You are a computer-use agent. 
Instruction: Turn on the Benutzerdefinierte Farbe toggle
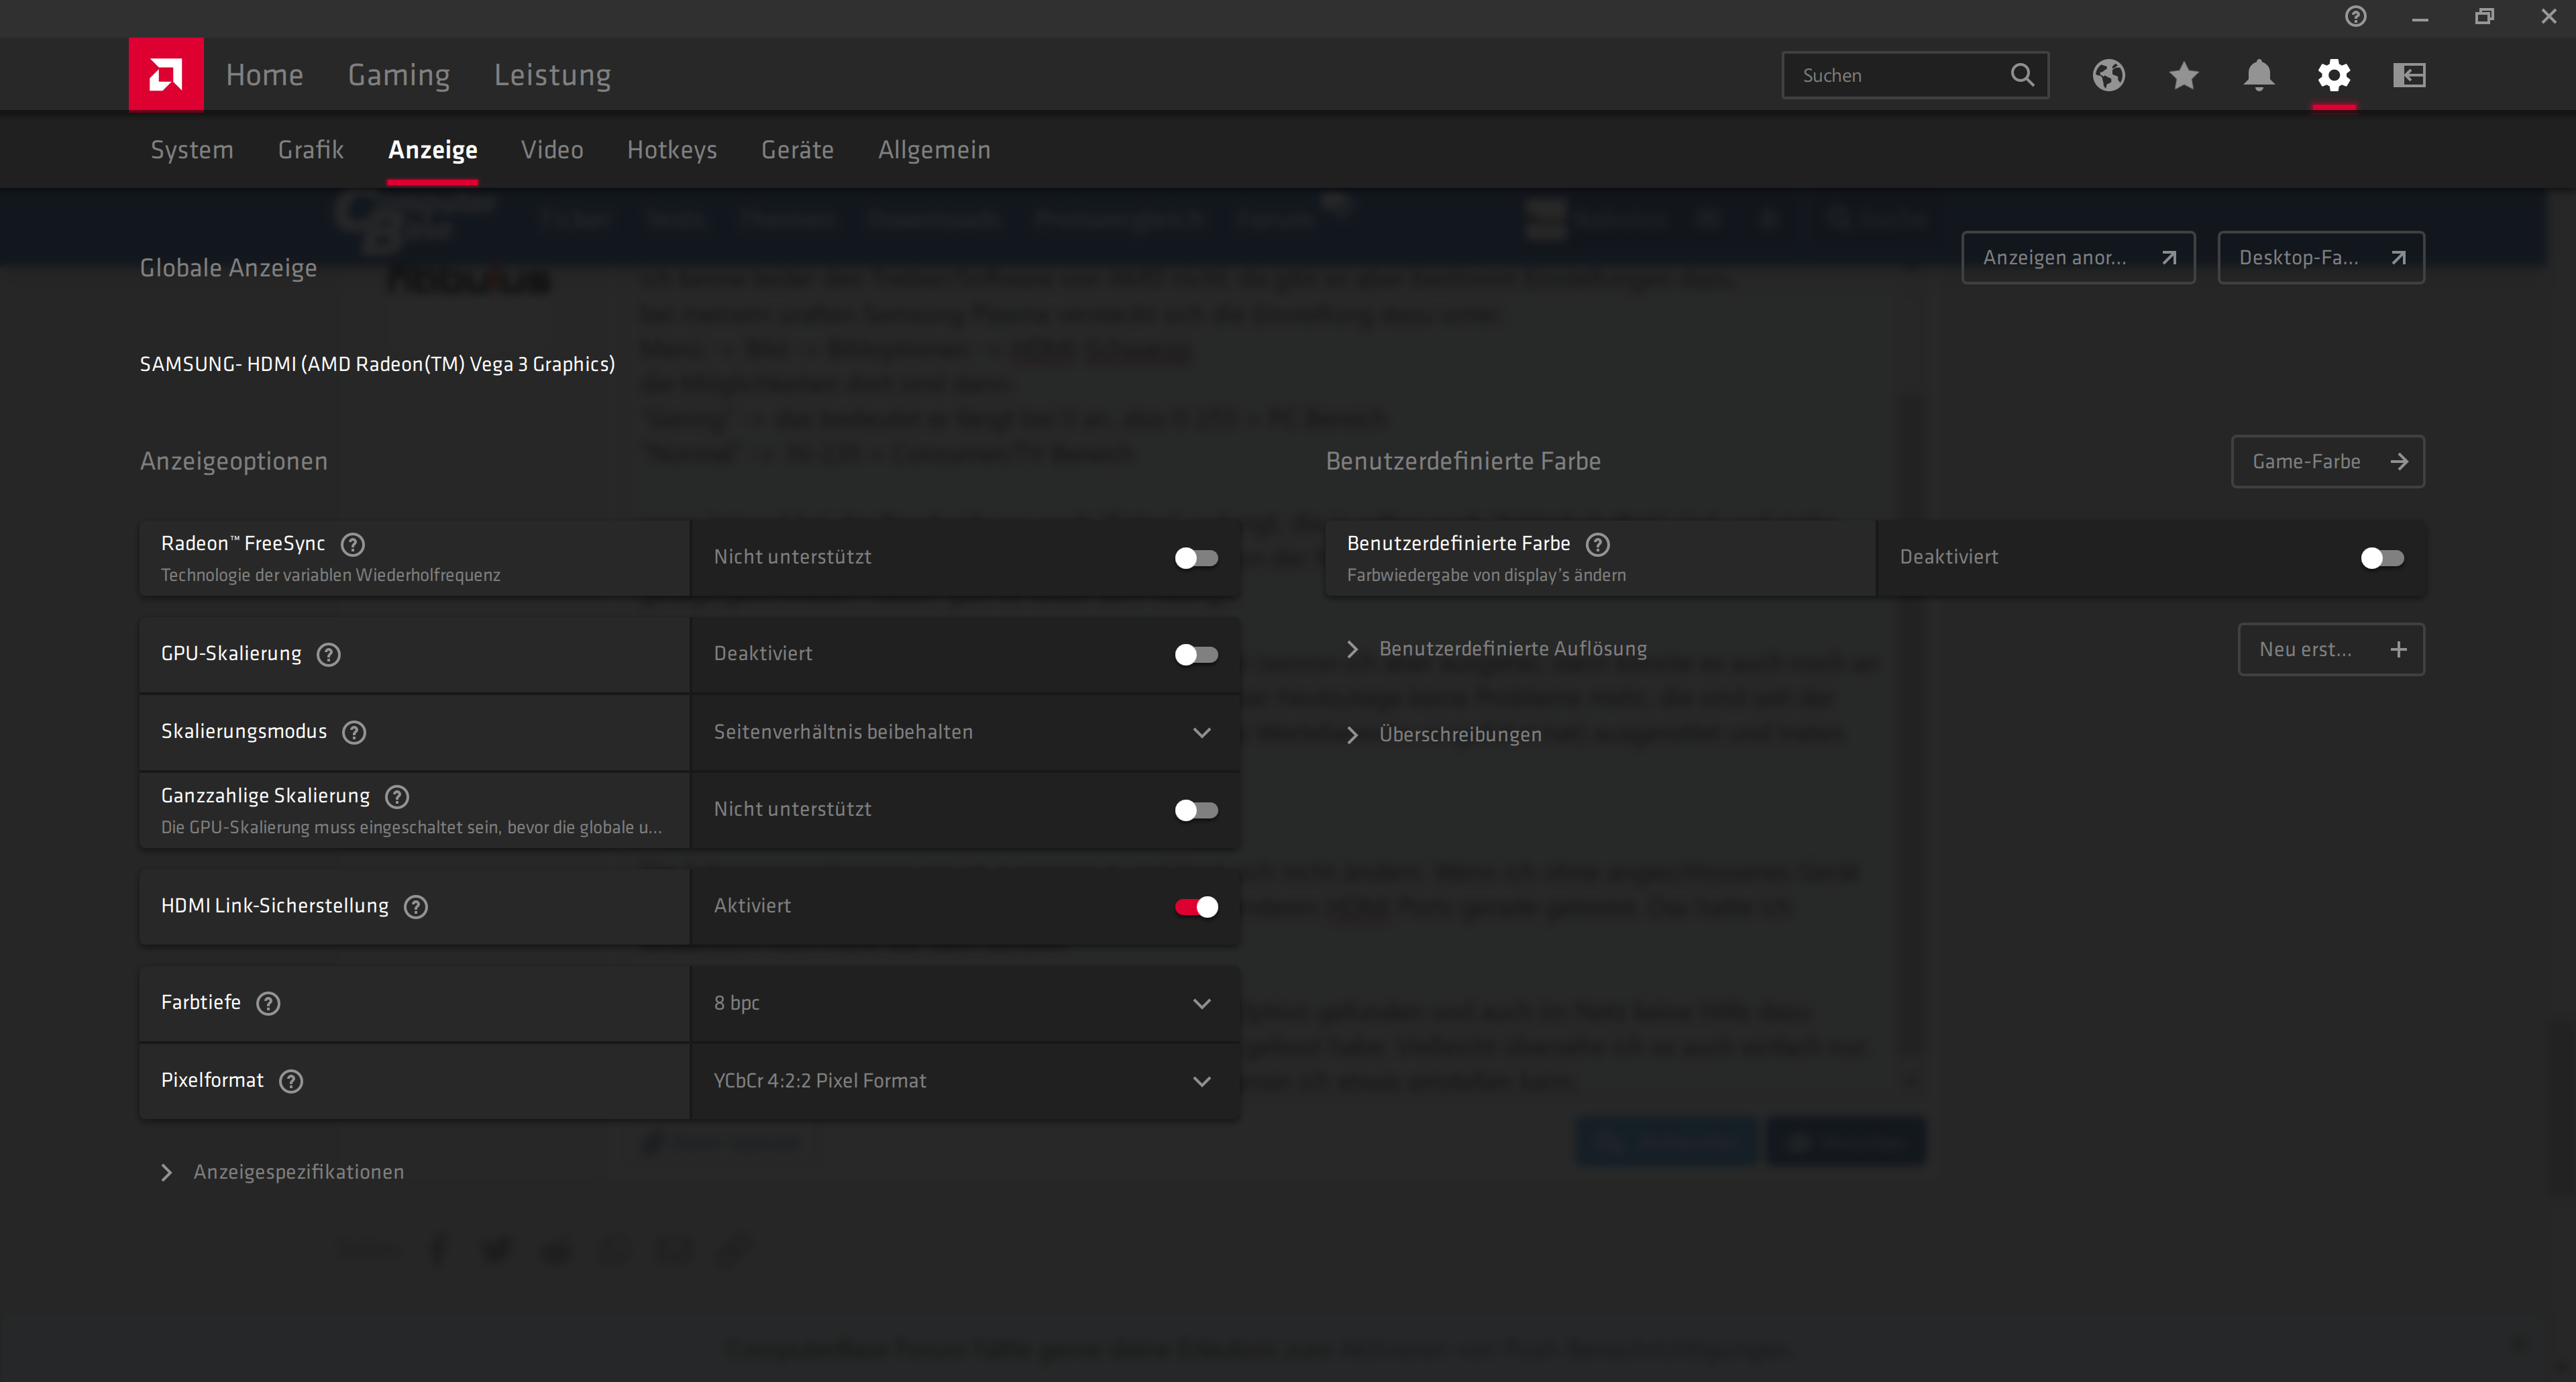coord(2382,558)
